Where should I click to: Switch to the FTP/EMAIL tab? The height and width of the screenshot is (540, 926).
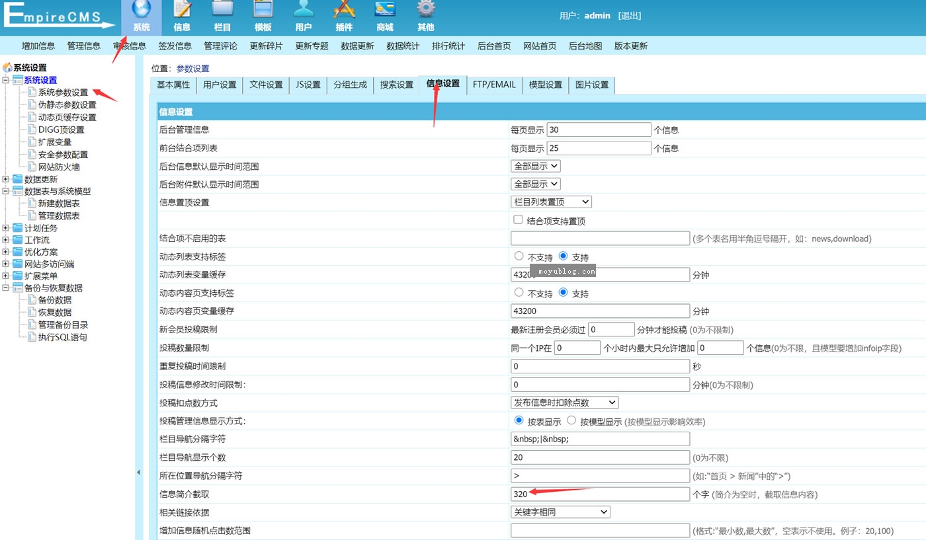click(x=494, y=85)
